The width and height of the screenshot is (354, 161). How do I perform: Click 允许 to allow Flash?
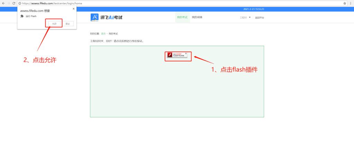pos(54,24)
